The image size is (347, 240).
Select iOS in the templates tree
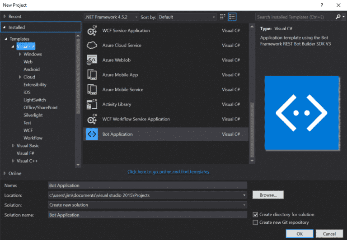click(27, 92)
